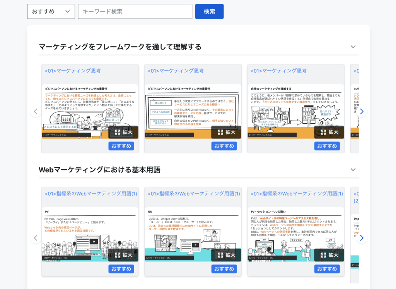This screenshot has height=289, width=396.
Task: Collapse the マーケティングをフレームワーク section chevron
Action: point(353,47)
